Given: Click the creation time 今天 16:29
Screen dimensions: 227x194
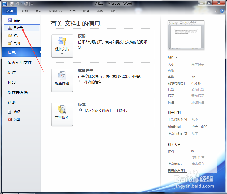Looking at the screenshot, I should click(x=199, y=127).
